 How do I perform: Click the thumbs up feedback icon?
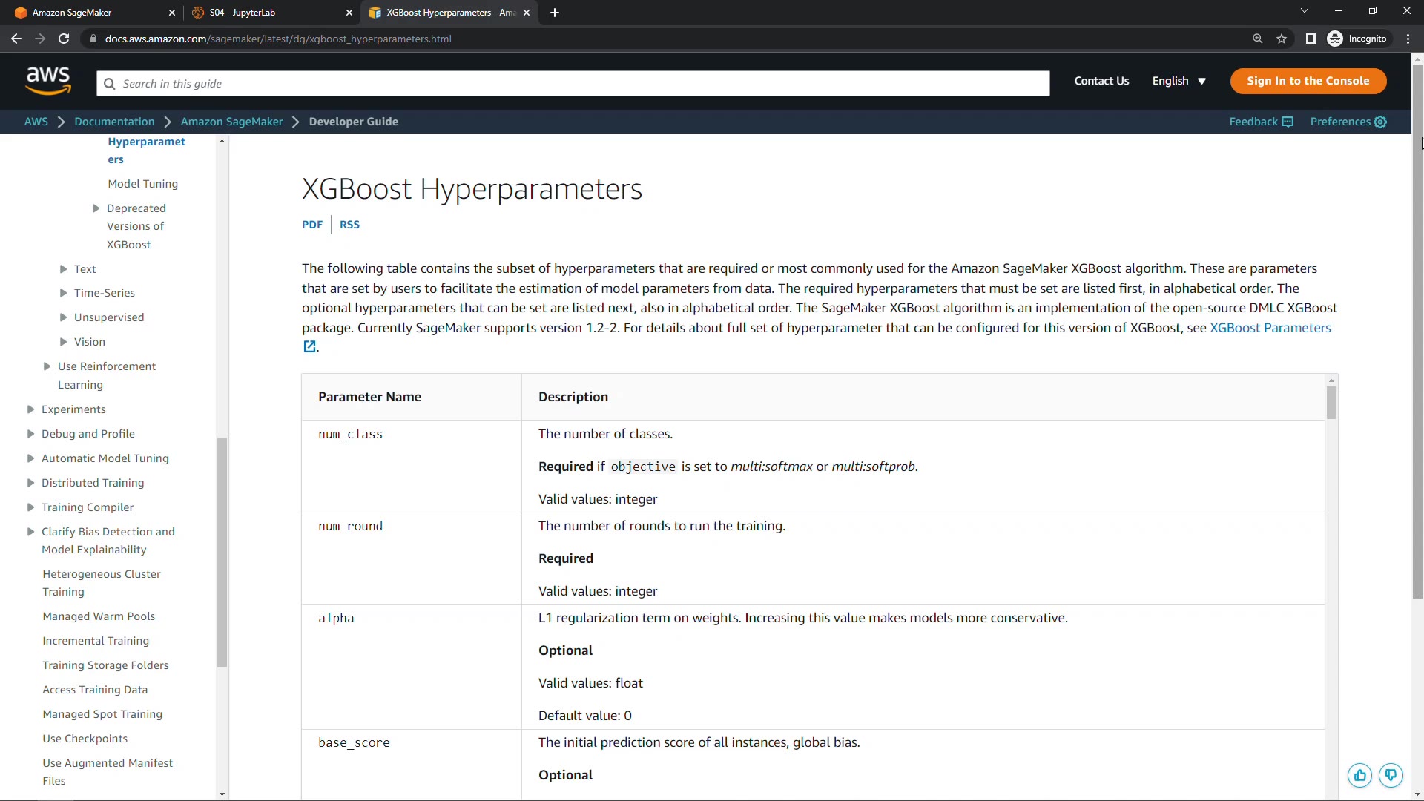(x=1359, y=776)
